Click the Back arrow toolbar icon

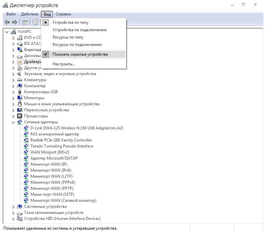point(7,22)
